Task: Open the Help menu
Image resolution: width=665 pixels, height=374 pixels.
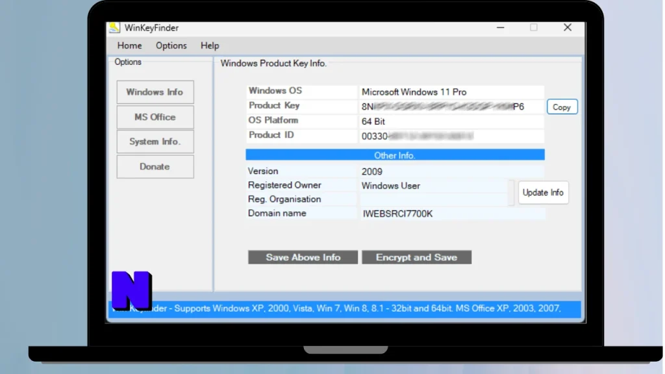Action: coord(210,45)
